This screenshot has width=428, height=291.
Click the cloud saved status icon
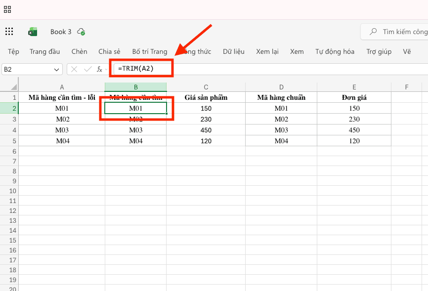click(x=81, y=32)
